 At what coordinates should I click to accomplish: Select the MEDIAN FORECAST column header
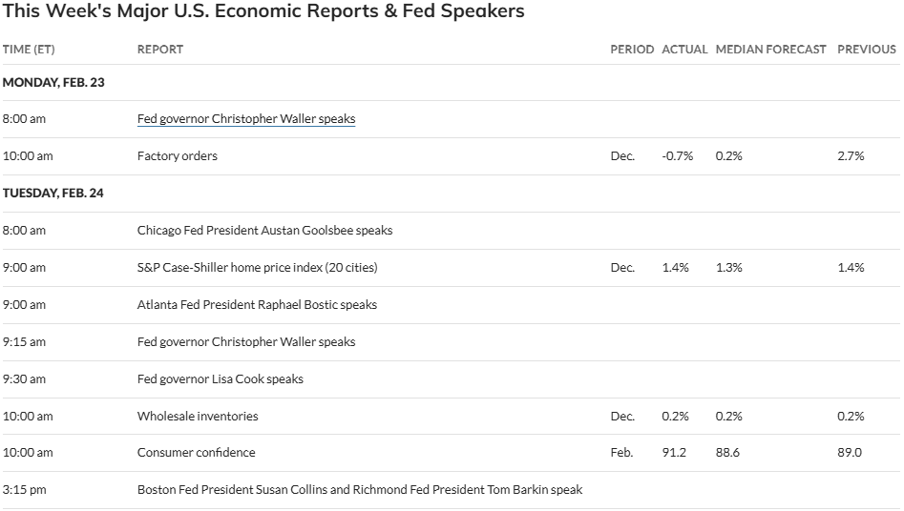(769, 50)
